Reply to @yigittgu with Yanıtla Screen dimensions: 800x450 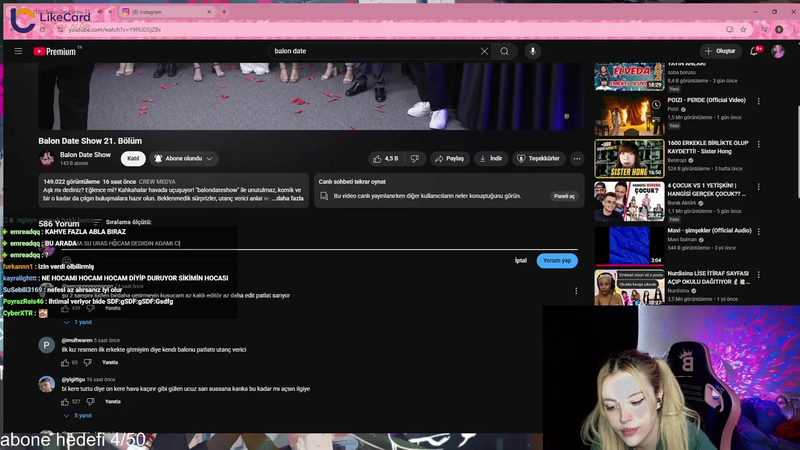coord(113,401)
